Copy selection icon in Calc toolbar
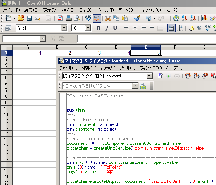 coord(116,18)
